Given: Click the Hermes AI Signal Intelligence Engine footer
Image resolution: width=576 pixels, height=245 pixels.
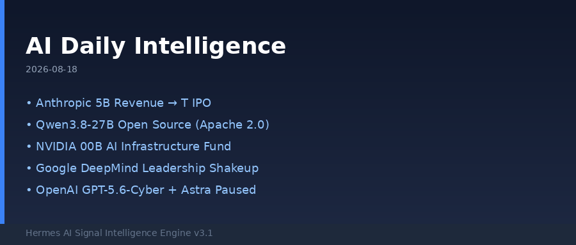Looking at the screenshot, I should (x=119, y=233).
